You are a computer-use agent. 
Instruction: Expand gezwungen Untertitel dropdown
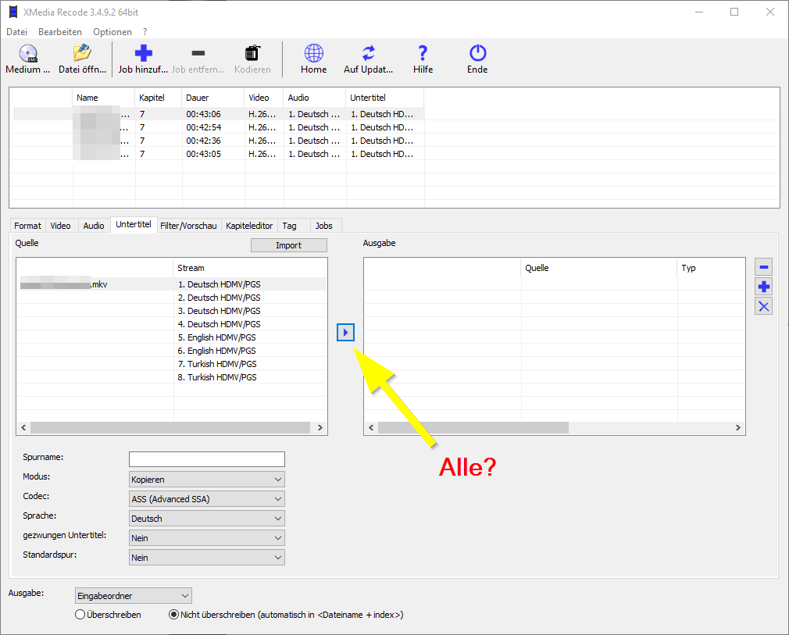pyautogui.click(x=207, y=538)
